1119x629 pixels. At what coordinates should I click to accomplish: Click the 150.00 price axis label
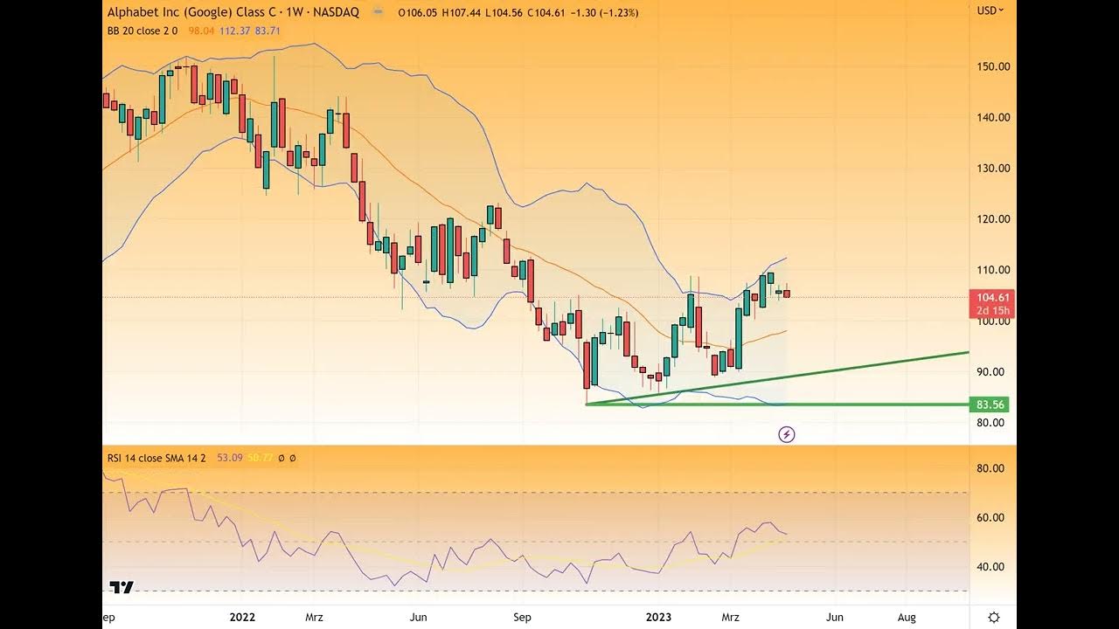click(x=995, y=66)
